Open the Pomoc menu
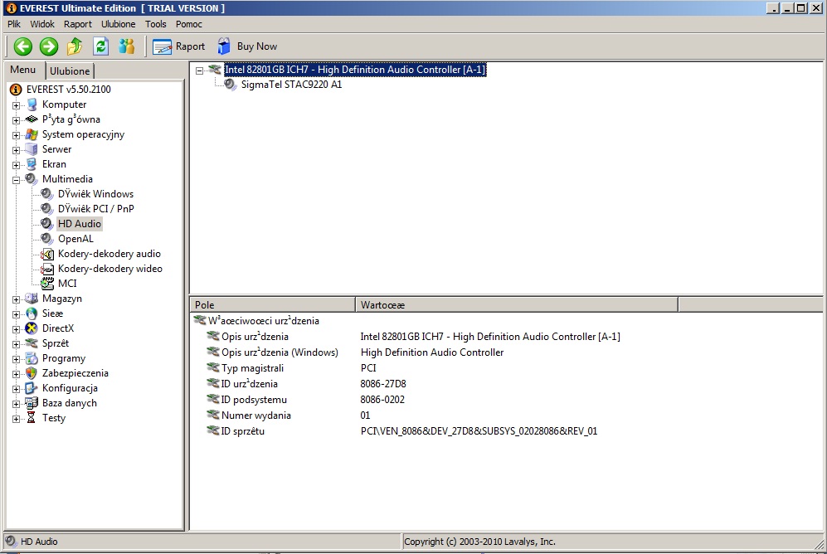Image resolution: width=827 pixels, height=554 pixels. click(189, 24)
